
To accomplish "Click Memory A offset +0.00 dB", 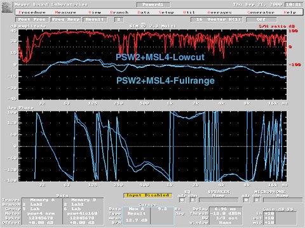I will 41,222.
